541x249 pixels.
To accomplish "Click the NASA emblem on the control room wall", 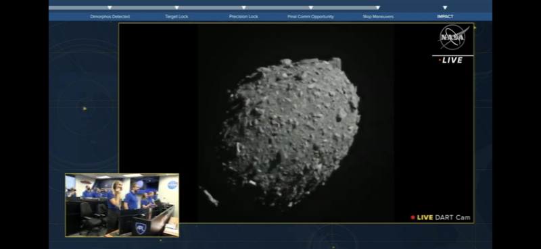I will tap(172, 186).
